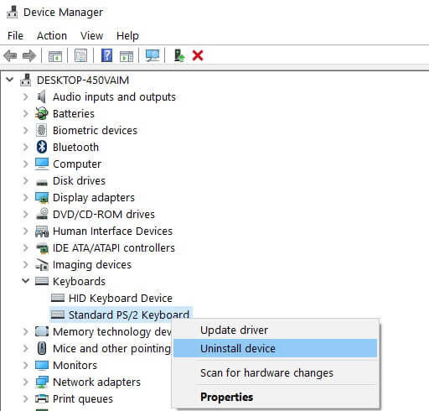Select Properties in the context menu

[275, 397]
